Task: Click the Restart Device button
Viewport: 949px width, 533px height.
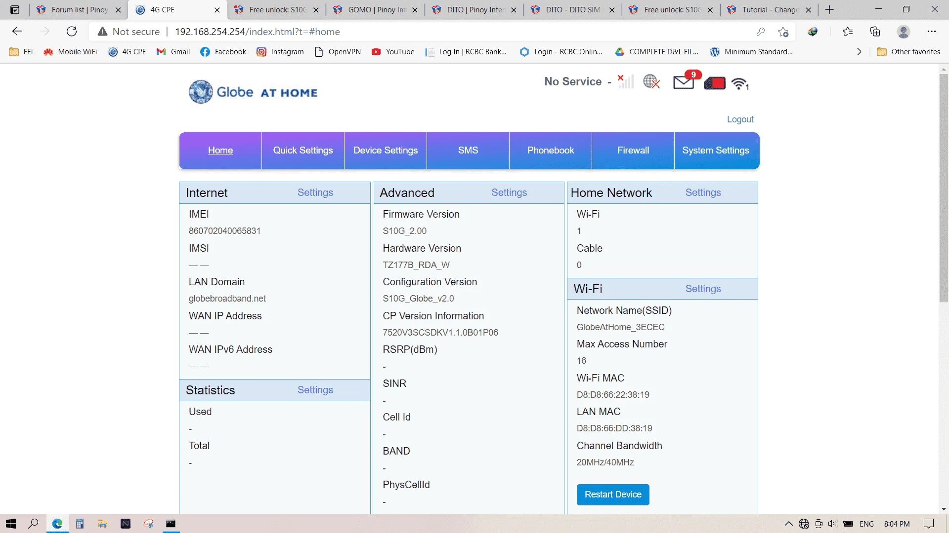Action: coord(613,495)
